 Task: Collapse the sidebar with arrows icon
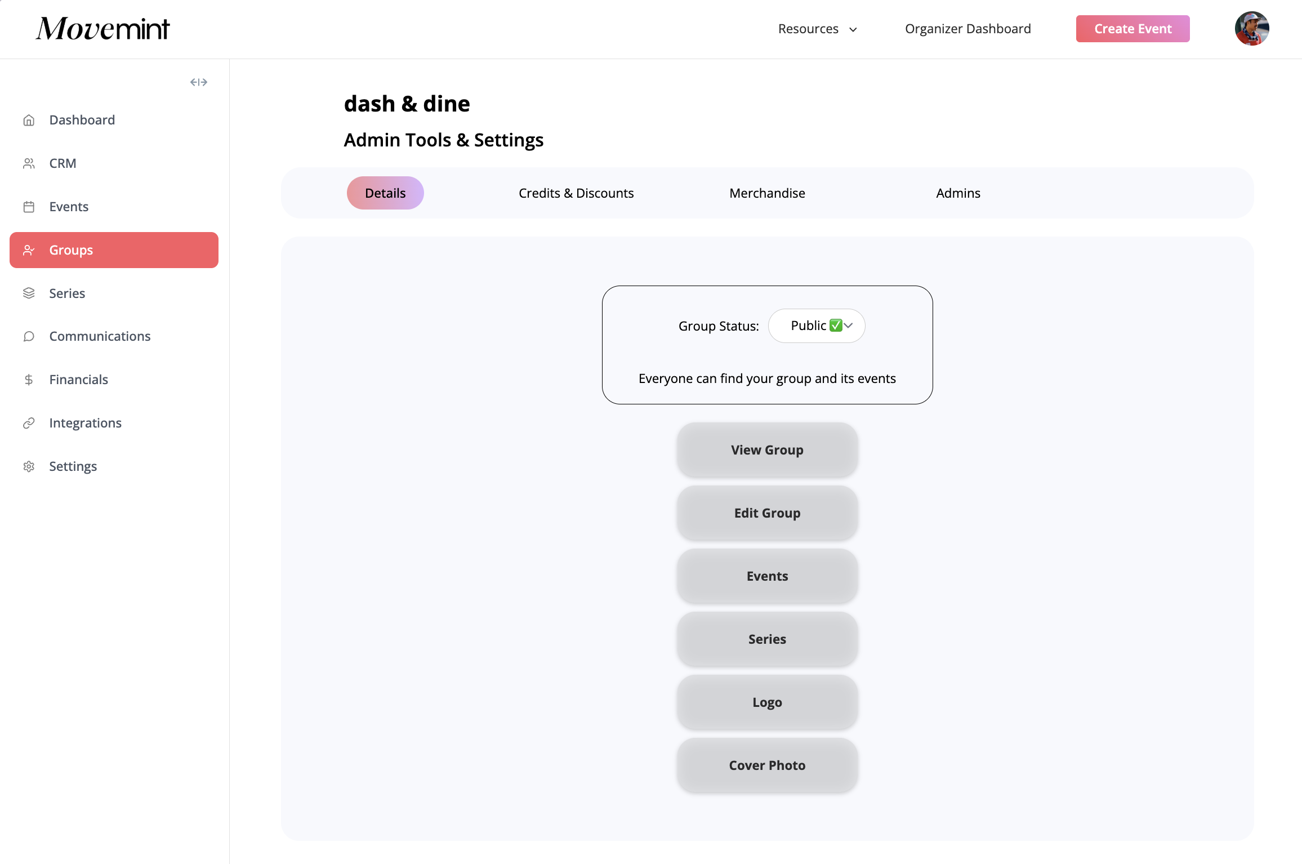pyautogui.click(x=198, y=82)
